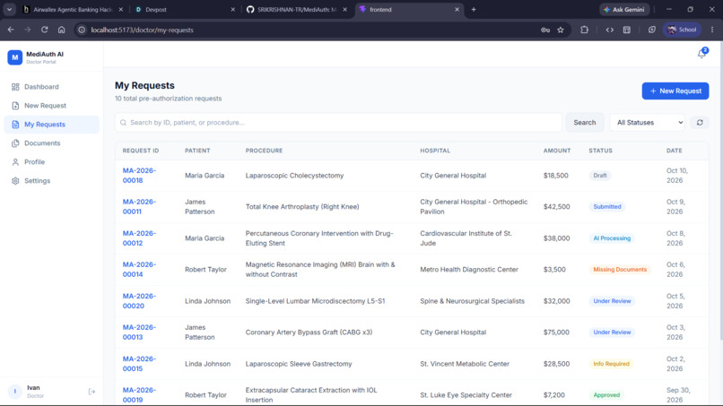
Task: Click the Search button
Action: pos(585,123)
